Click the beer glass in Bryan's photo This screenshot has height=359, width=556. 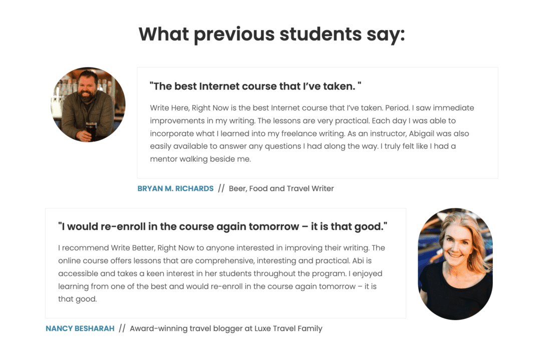pyautogui.click(x=91, y=129)
